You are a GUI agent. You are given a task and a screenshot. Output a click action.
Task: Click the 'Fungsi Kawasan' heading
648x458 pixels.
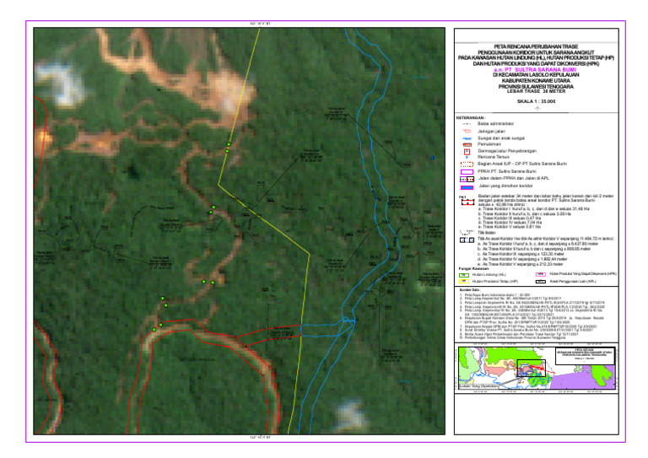pos(473,269)
